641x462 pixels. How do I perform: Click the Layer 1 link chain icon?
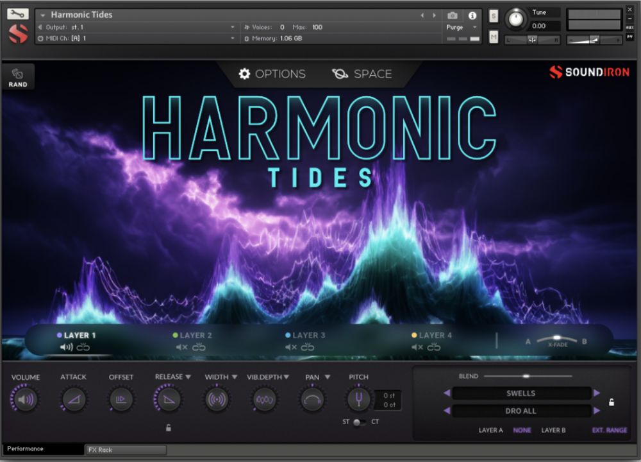83,347
